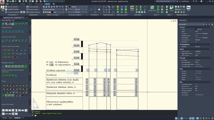Click the Рамка чертежа button
Screen dimensions: 214x120
33,7
